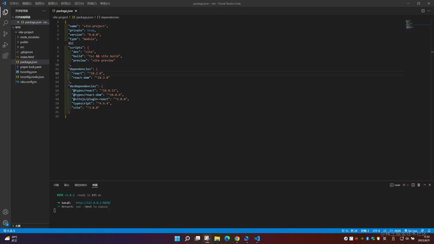Screen dimensions: 434x244
Task: Click the 调试 CodeLens above scripts
Action: tap(71, 43)
